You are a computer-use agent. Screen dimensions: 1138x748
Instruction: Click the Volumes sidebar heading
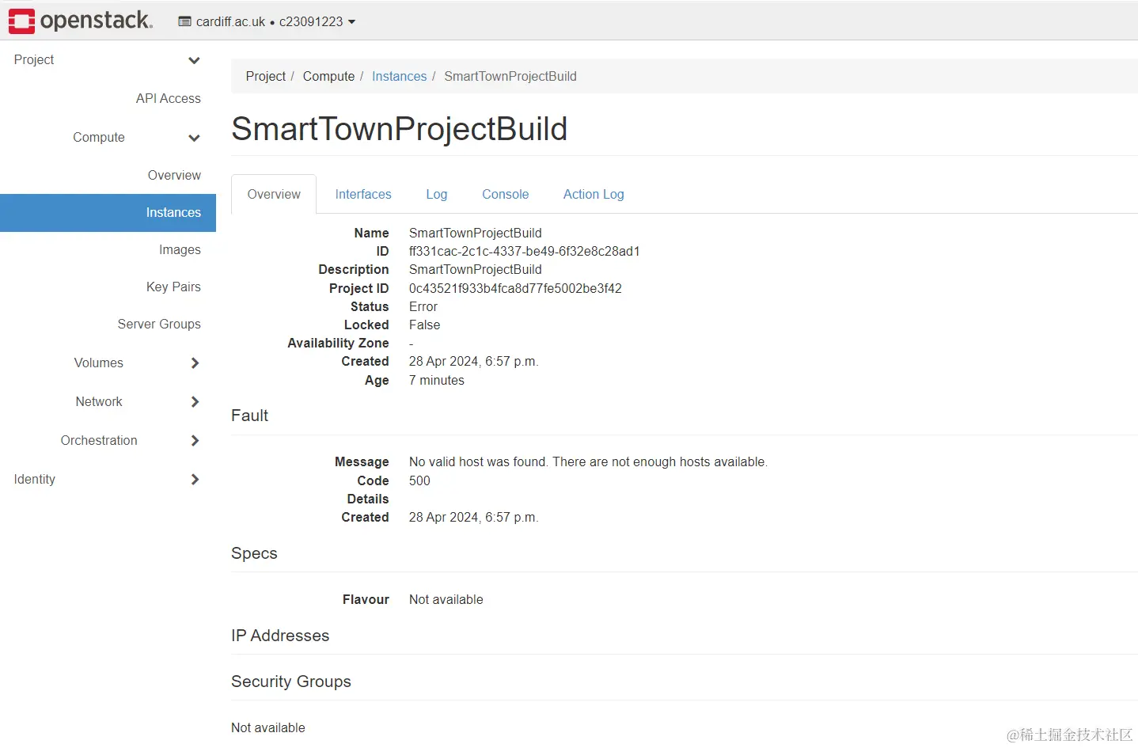[99, 363]
